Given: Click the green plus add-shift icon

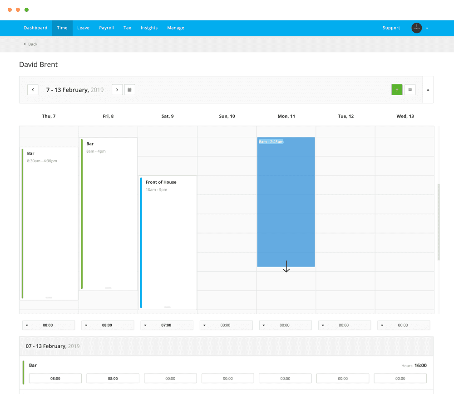Looking at the screenshot, I should 397,89.
